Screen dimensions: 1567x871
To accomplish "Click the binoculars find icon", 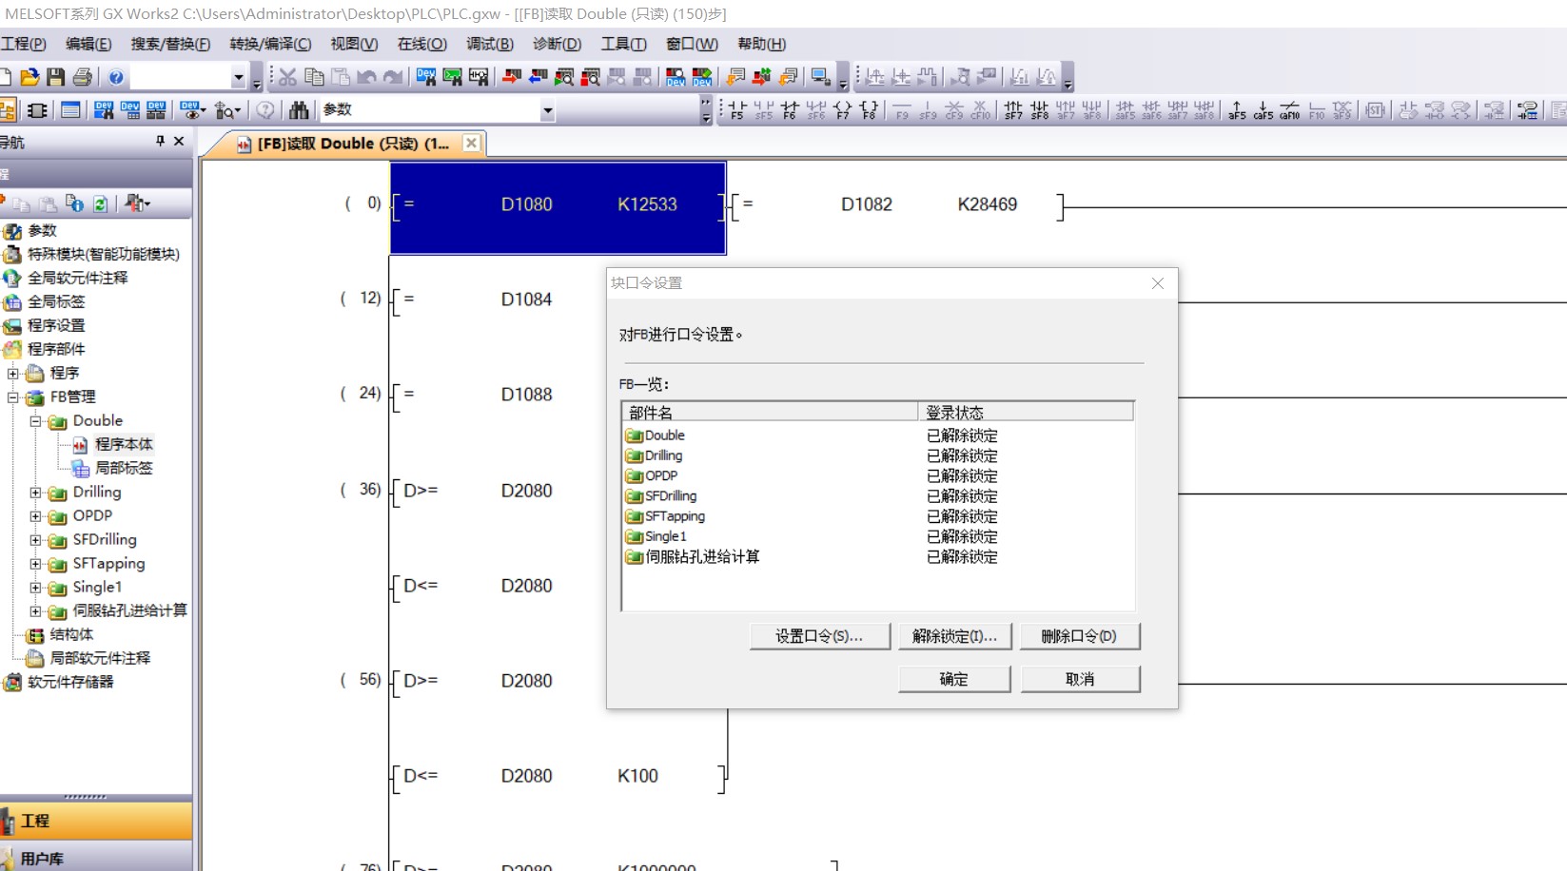I will coord(299,110).
